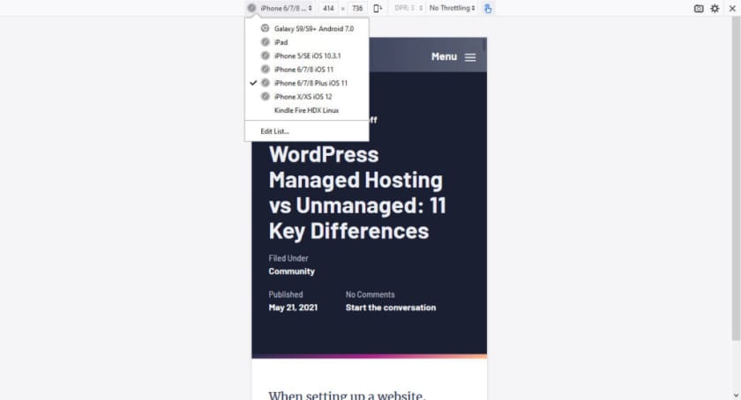This screenshot has height=400, width=741.
Task: Close responsive design mode
Action: [732, 9]
